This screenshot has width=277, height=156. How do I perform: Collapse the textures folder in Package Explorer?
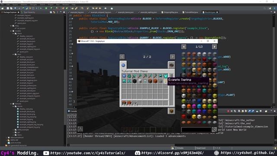[x=11, y=104]
